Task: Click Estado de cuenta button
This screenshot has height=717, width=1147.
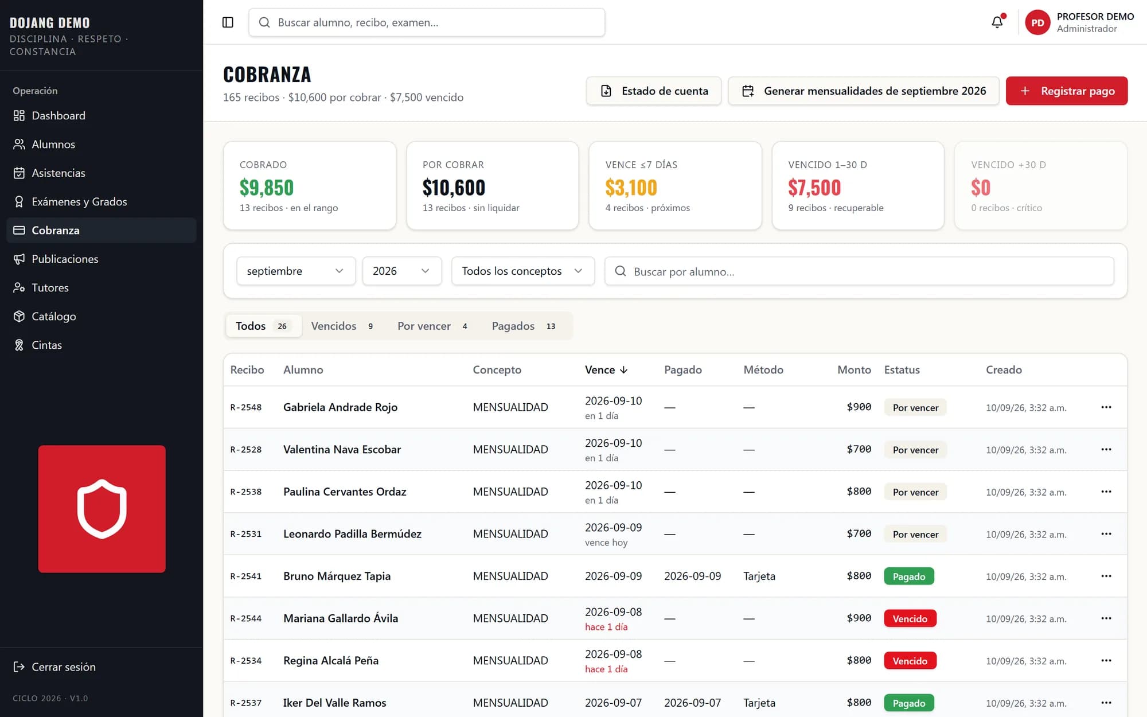Action: (x=654, y=91)
